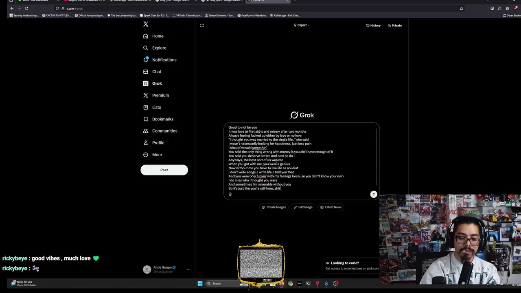Send the Grok prompt with arrow button
This screenshot has width=521, height=293.
point(374,195)
